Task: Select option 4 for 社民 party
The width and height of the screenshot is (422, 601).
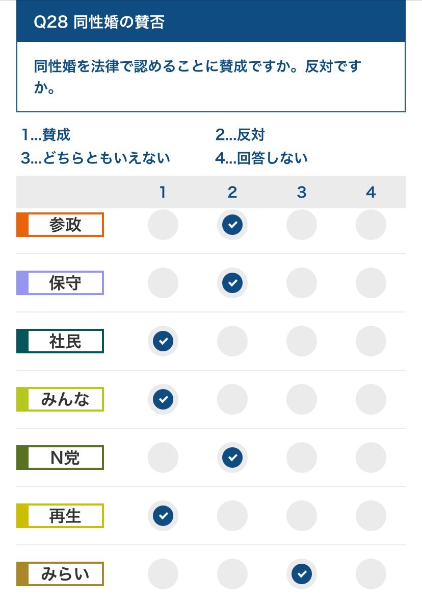Action: 371,341
